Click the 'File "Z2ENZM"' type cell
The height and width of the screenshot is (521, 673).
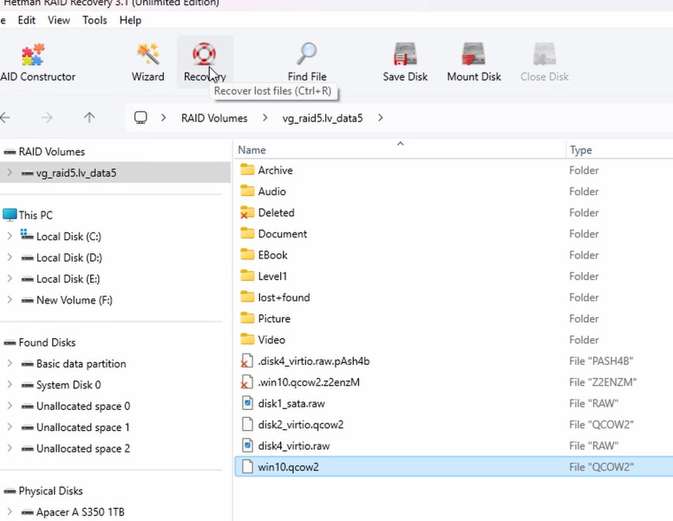point(603,382)
